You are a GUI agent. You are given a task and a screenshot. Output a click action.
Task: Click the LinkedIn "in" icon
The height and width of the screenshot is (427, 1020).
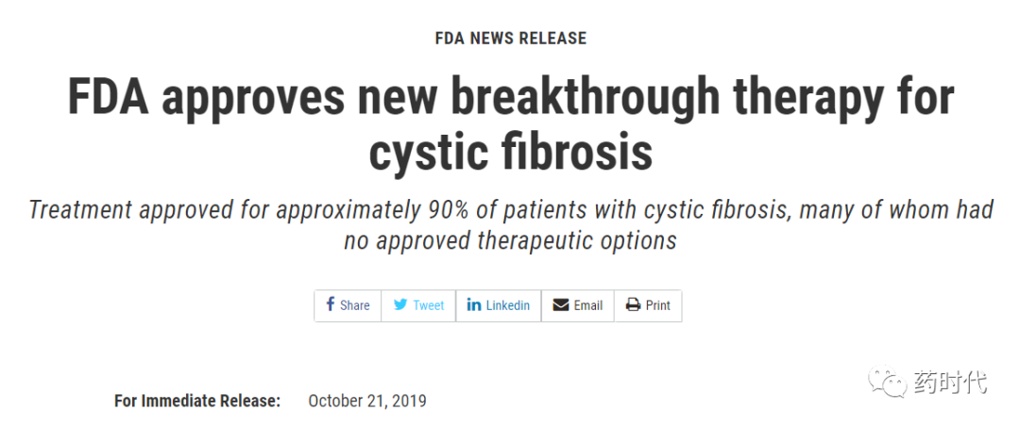pyautogui.click(x=473, y=305)
